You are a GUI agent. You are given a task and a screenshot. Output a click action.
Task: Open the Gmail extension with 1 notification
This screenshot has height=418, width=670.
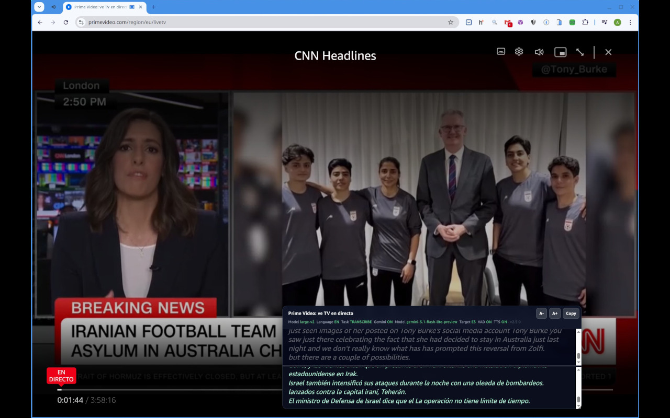pyautogui.click(x=508, y=23)
